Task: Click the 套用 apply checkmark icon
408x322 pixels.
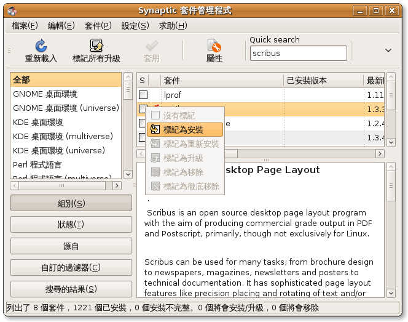Action: point(151,46)
